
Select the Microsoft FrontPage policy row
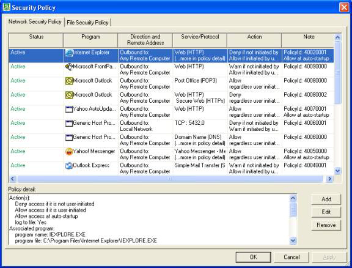pos(171,70)
